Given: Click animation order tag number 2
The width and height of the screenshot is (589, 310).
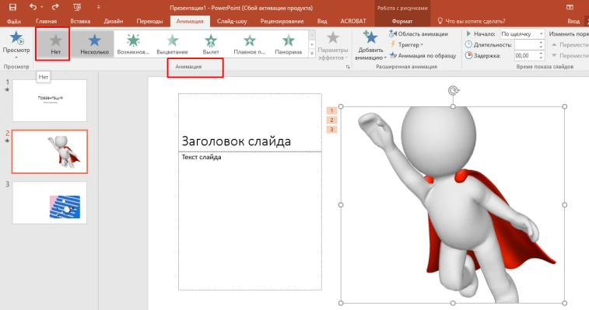Looking at the screenshot, I should 331,120.
